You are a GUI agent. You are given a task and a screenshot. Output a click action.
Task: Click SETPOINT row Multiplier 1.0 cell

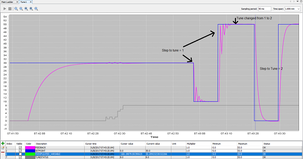199,151
